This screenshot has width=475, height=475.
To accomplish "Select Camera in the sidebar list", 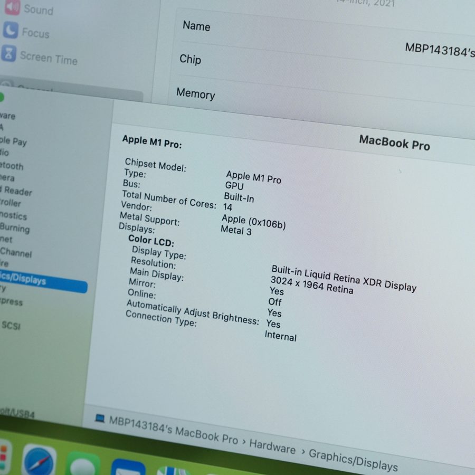I will coord(7,177).
